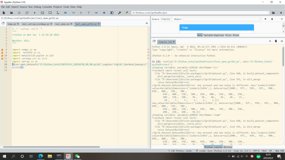Open Microsoft Edge from the taskbar
Viewport: 285px width, 160px height.
[40, 156]
